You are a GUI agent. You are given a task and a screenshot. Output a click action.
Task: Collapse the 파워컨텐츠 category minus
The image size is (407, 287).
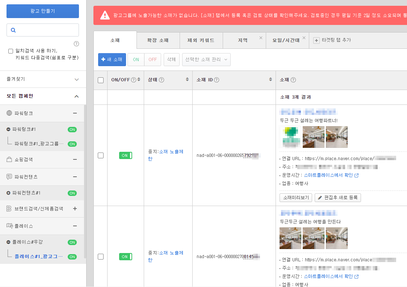75,177
